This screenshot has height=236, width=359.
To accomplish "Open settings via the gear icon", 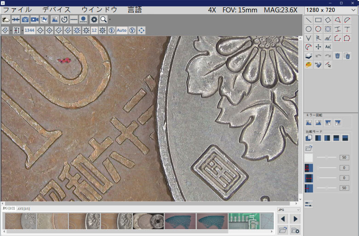I will pyautogui.click(x=94, y=19).
